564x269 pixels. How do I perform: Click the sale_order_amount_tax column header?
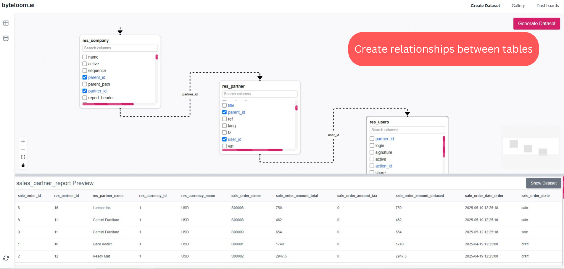tap(357, 196)
